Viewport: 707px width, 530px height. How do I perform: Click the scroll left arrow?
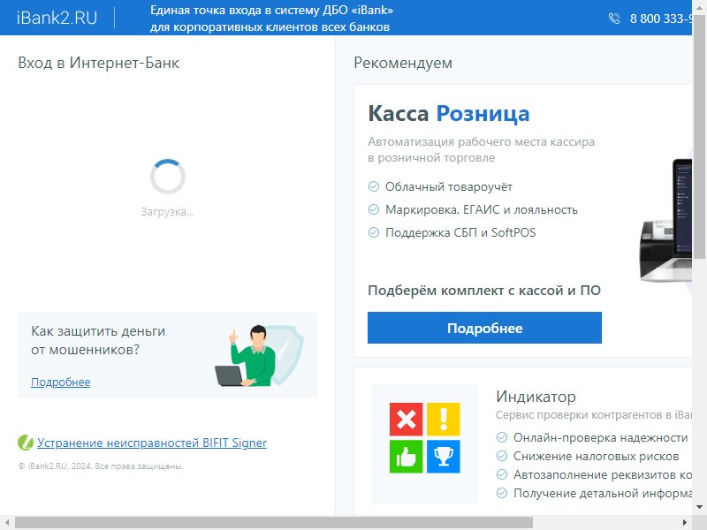(x=7, y=523)
